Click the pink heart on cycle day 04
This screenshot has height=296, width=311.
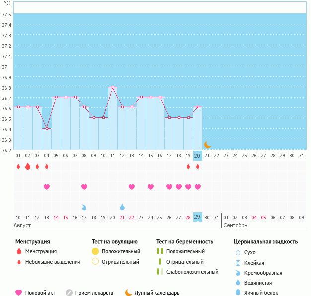point(47,187)
